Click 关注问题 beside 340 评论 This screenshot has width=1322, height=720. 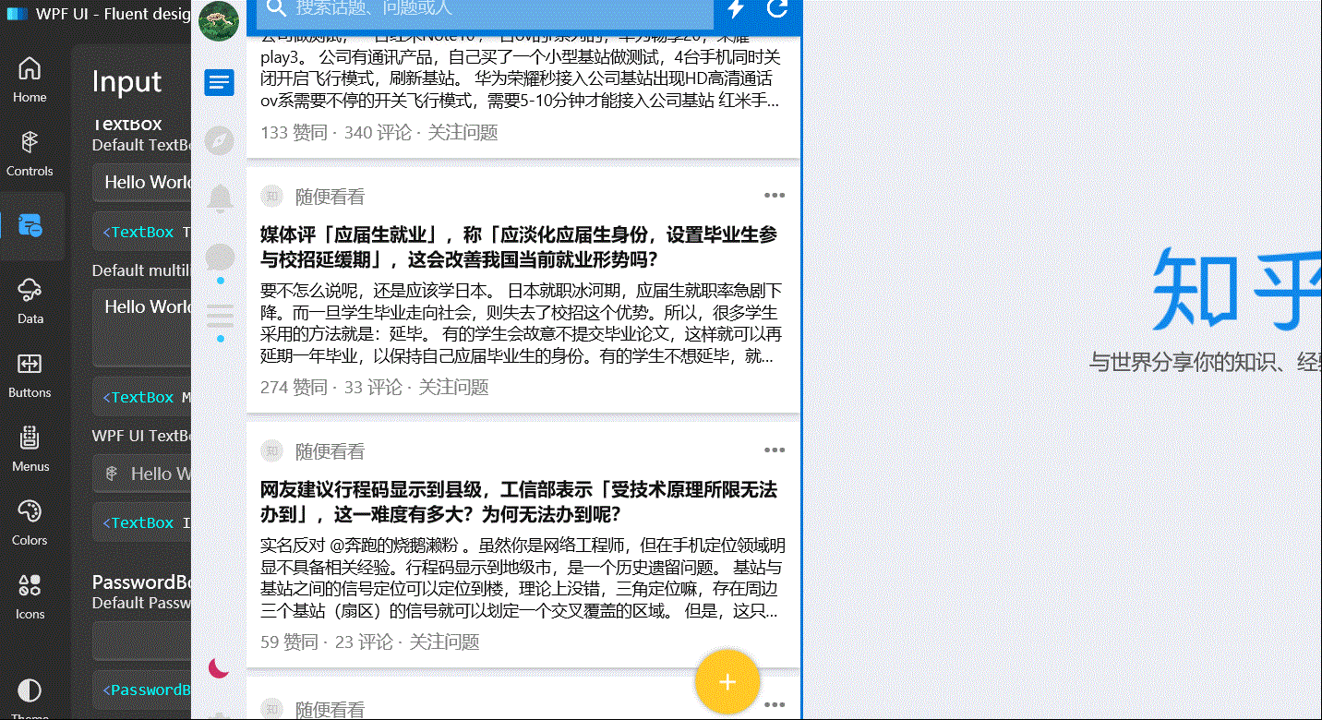(463, 133)
